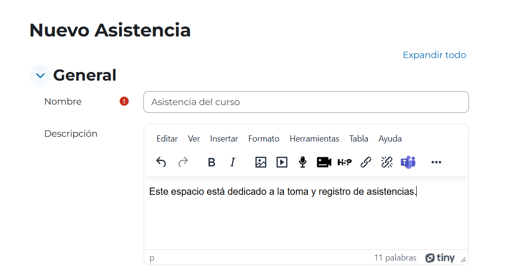Open the Microsoft Teams meeting icon

[408, 162]
